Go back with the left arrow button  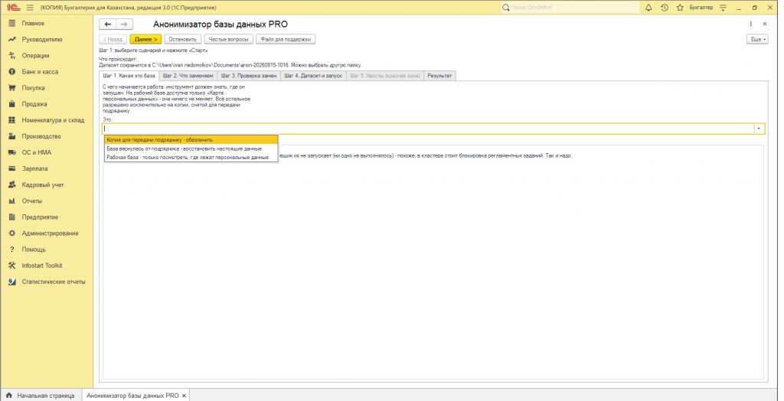tap(107, 24)
